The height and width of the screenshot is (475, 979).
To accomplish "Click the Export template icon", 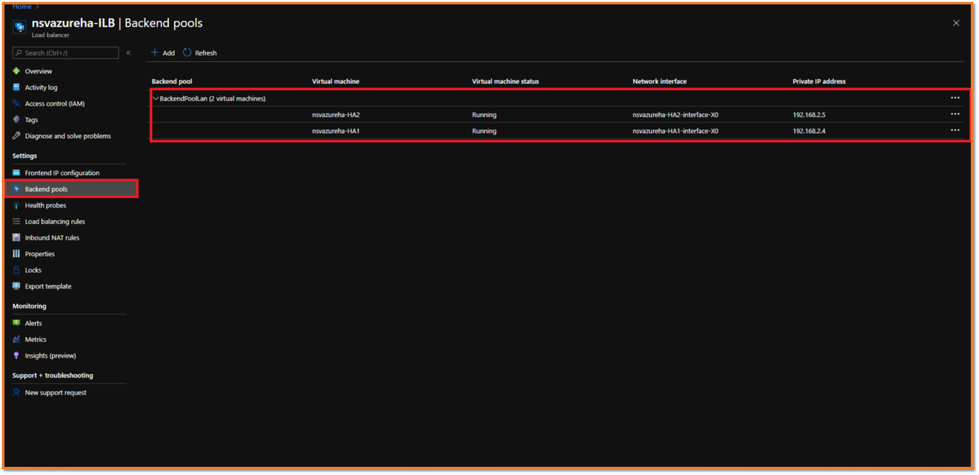I will point(16,286).
